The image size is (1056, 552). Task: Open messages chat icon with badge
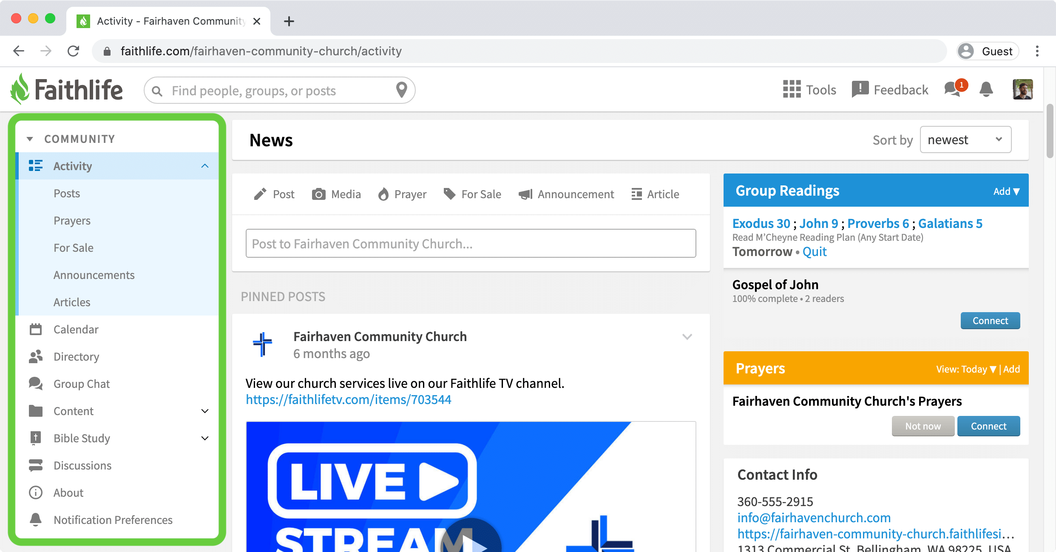953,89
